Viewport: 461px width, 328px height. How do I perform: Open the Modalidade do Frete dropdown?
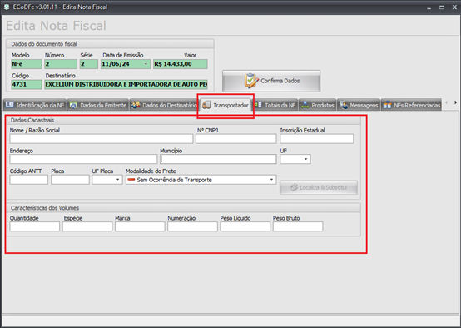coord(271,180)
